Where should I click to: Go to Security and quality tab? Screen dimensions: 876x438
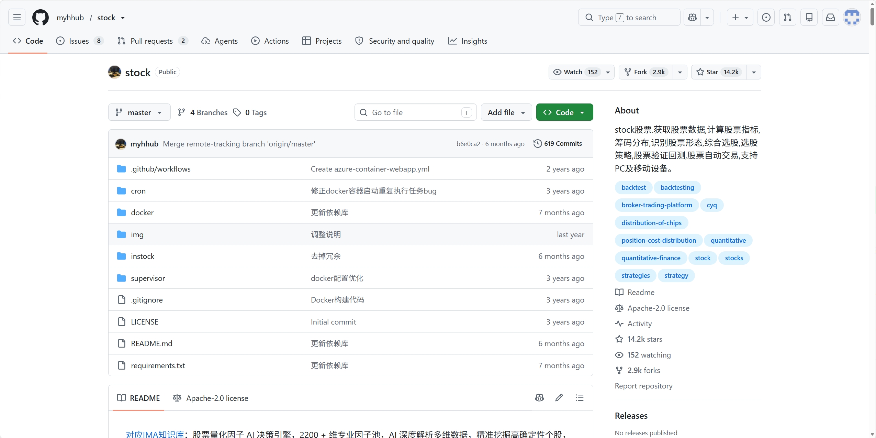395,41
